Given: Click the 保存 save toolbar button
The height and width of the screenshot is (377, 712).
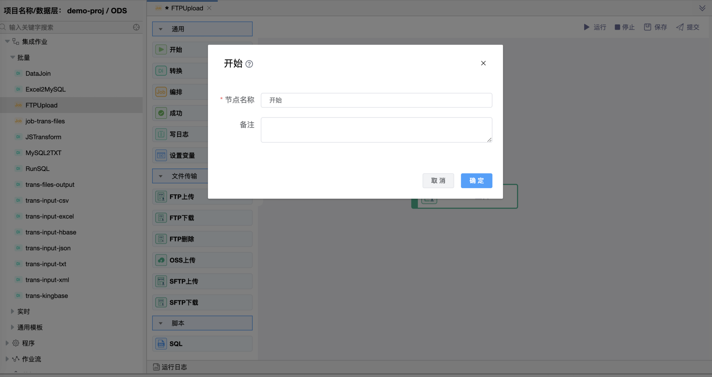Looking at the screenshot, I should (656, 27).
